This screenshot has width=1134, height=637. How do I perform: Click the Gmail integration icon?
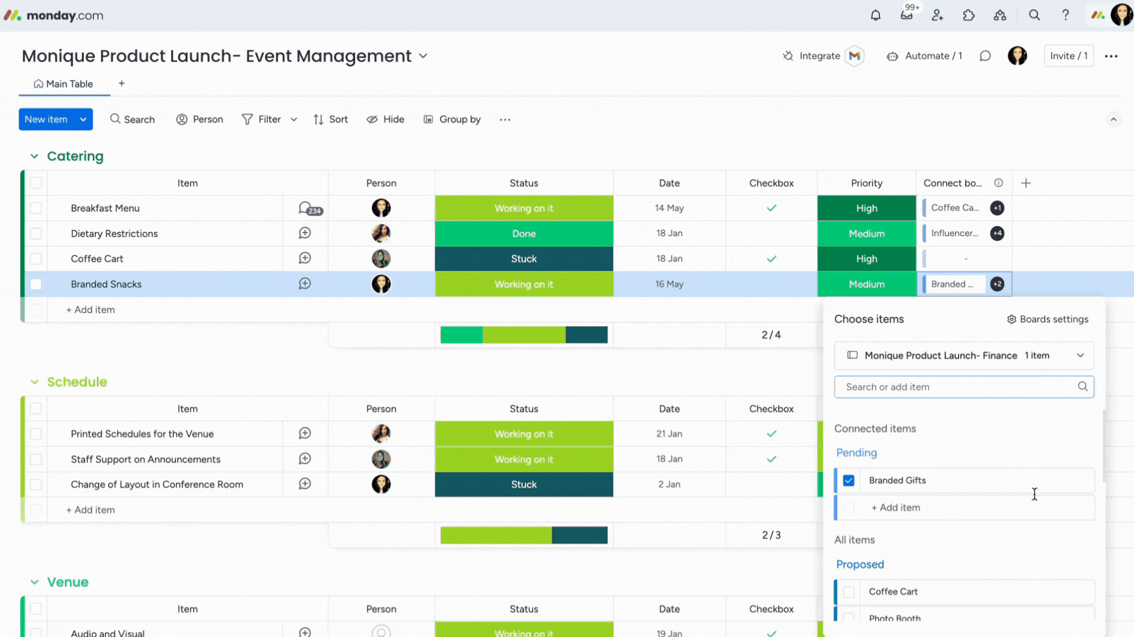point(854,56)
